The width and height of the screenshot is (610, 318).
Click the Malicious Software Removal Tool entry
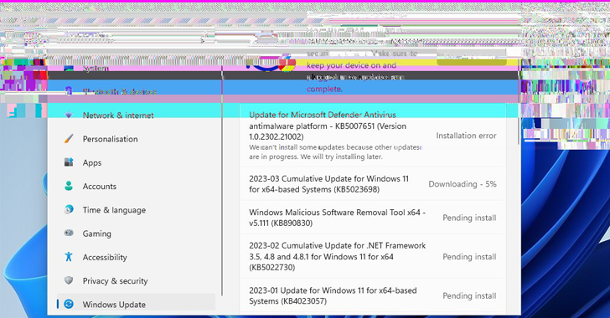tap(373, 218)
